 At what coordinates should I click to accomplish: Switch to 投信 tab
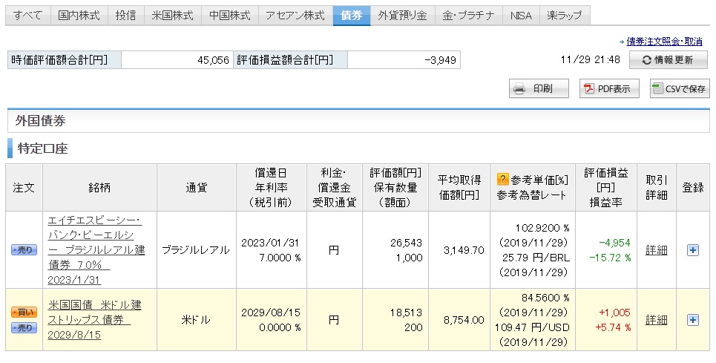(125, 16)
